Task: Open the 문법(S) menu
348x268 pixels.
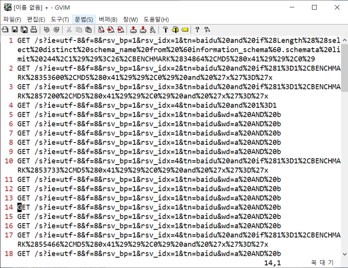Action: click(84, 19)
